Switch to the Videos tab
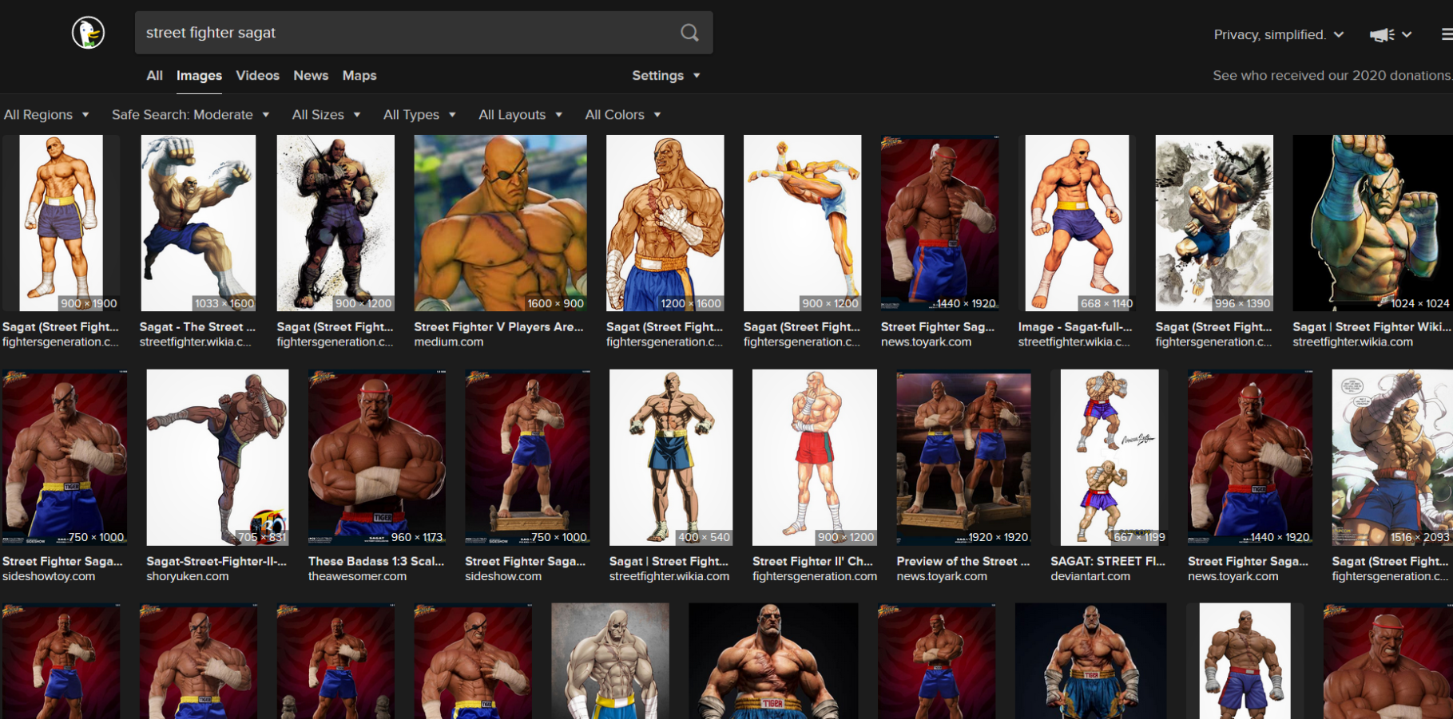The width and height of the screenshot is (1453, 719). pyautogui.click(x=257, y=75)
